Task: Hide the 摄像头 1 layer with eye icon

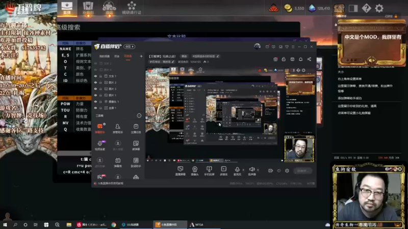Action: point(95,101)
